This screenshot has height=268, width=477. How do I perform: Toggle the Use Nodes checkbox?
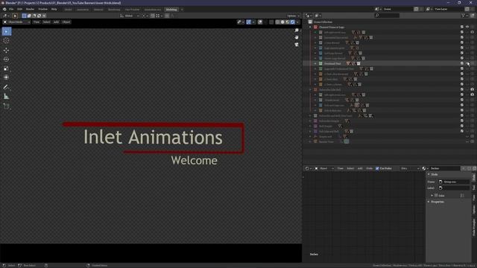point(377,168)
